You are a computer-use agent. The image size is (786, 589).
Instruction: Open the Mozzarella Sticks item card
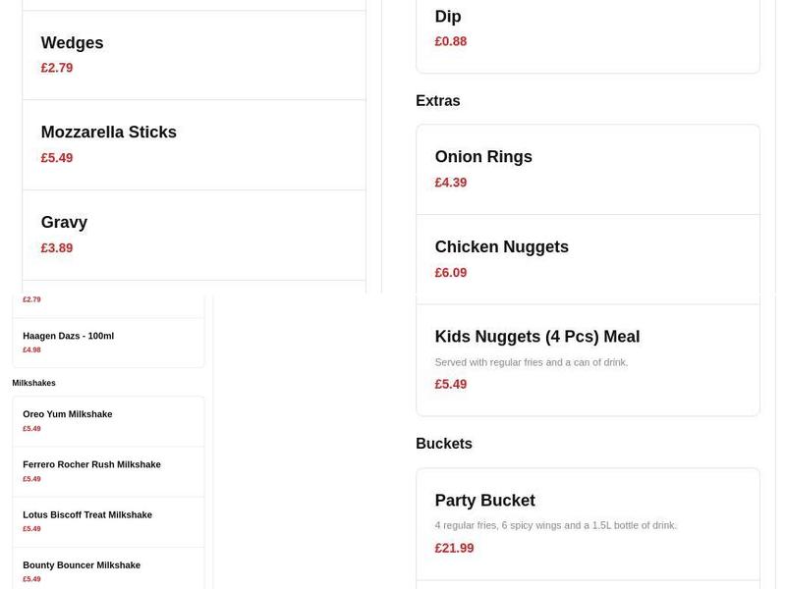coord(108,132)
